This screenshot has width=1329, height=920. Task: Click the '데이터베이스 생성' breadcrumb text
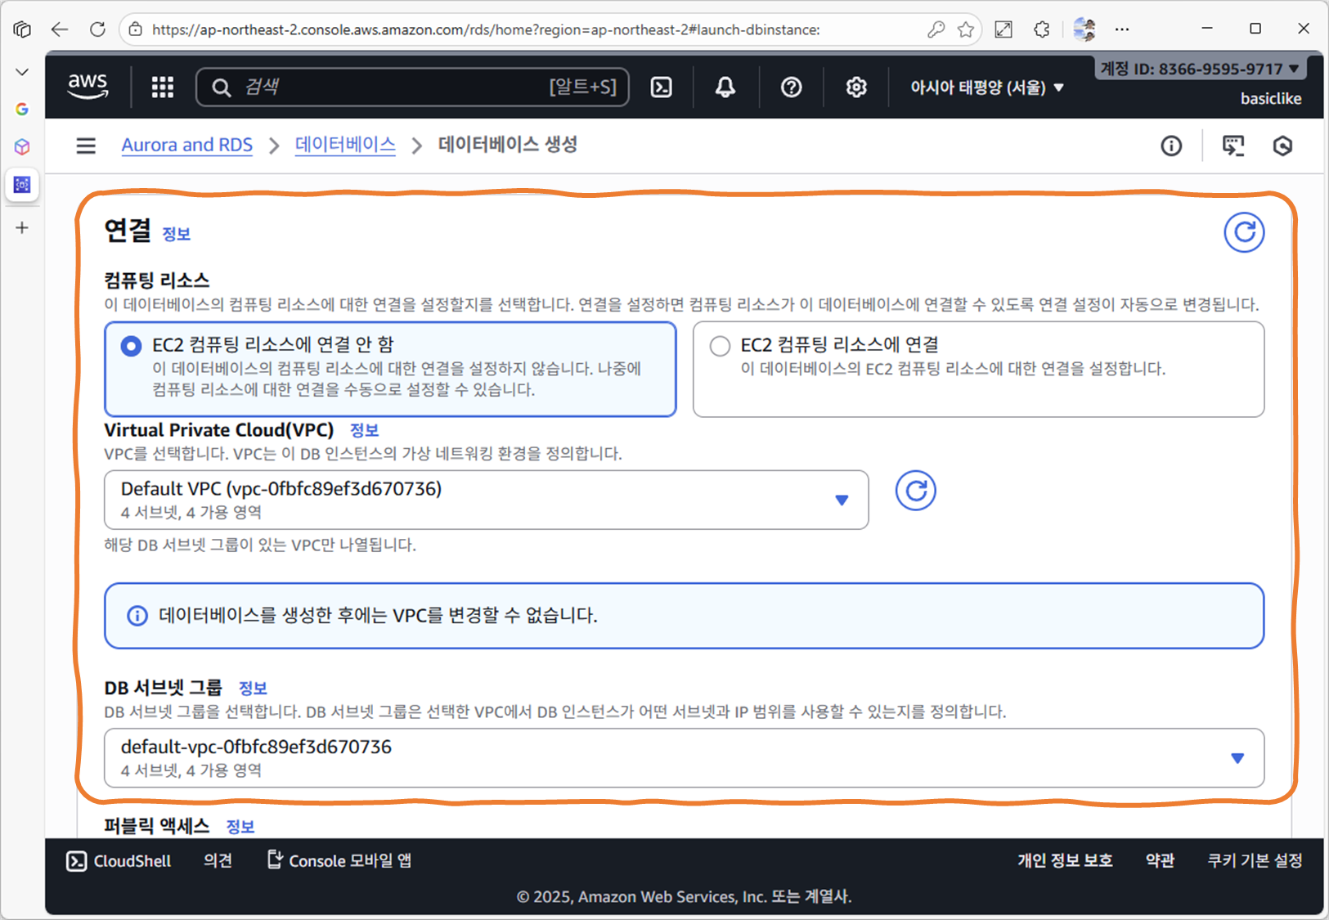pyautogui.click(x=508, y=145)
